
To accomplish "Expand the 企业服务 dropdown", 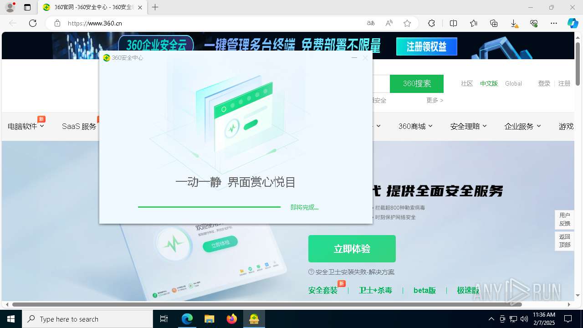I will 522,126.
